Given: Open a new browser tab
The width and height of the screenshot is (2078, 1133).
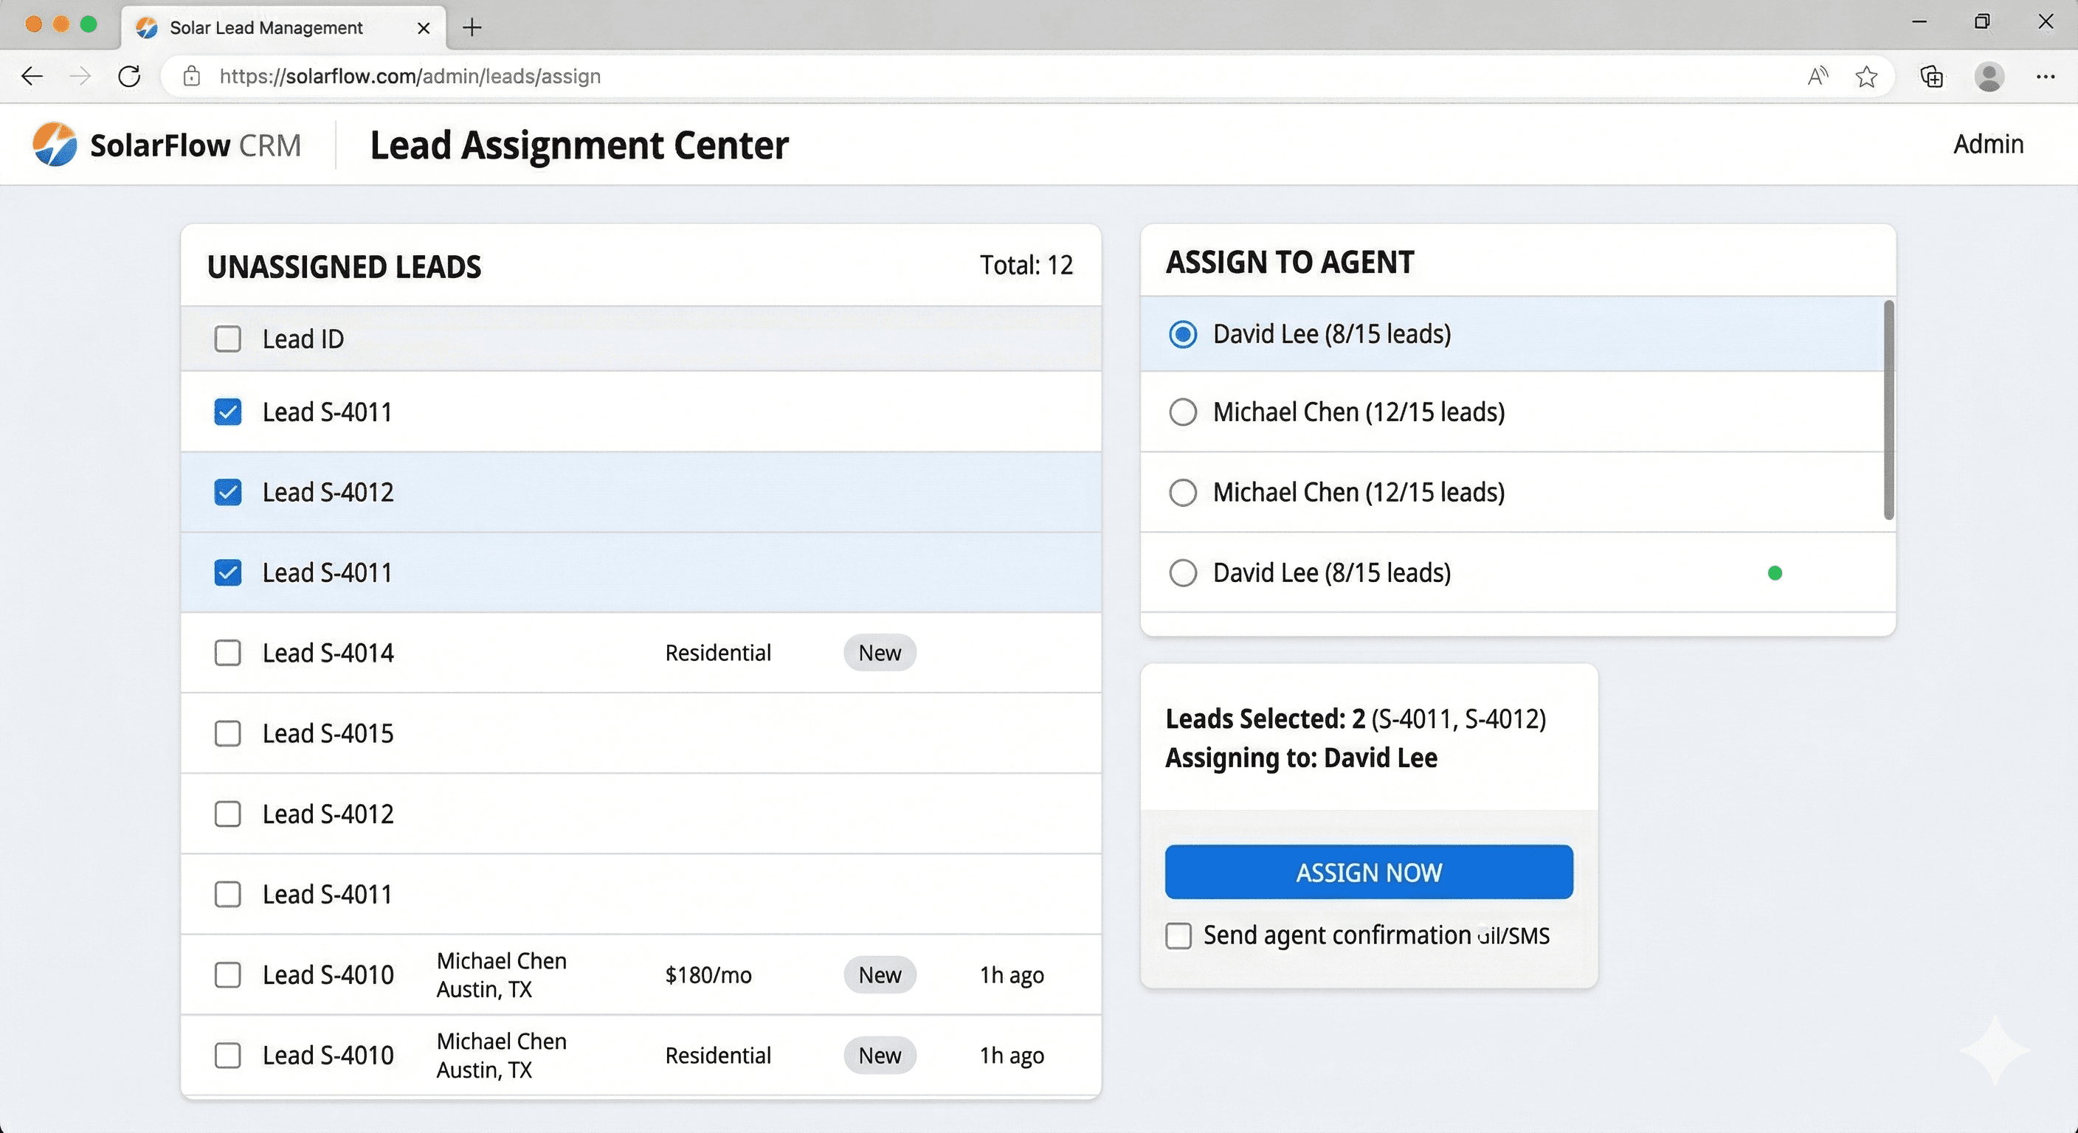Looking at the screenshot, I should pyautogui.click(x=472, y=27).
